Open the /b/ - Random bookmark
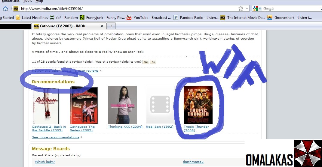 64,18
